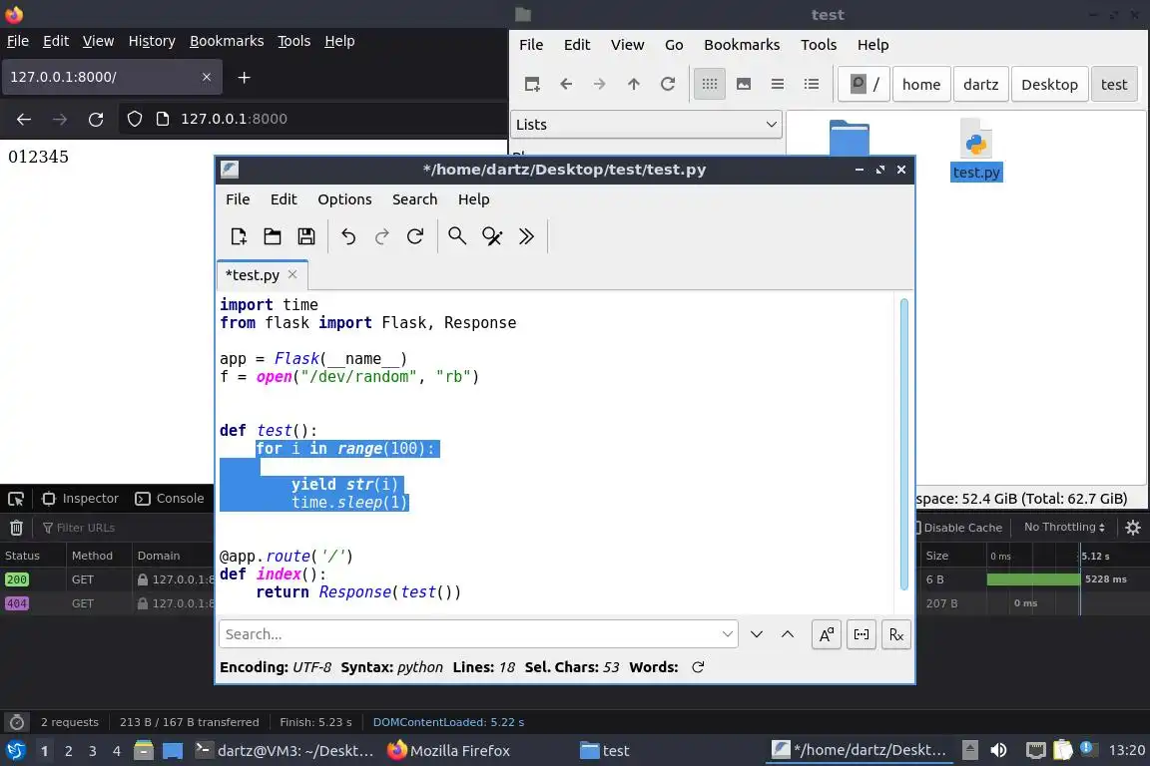
Task: Click the Desktop path button in the file manager
Action: [1049, 85]
